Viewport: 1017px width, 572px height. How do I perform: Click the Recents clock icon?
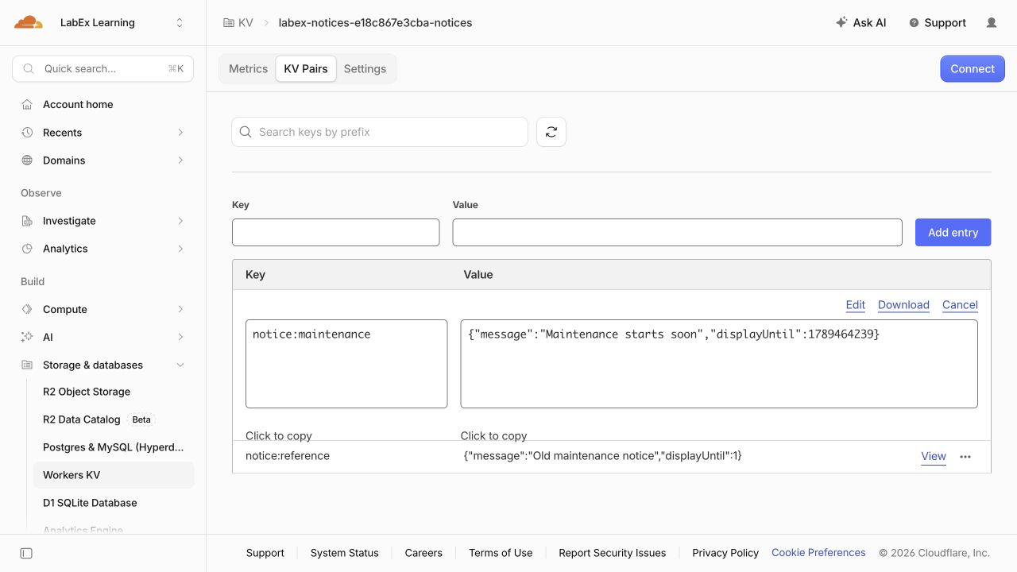click(x=27, y=133)
